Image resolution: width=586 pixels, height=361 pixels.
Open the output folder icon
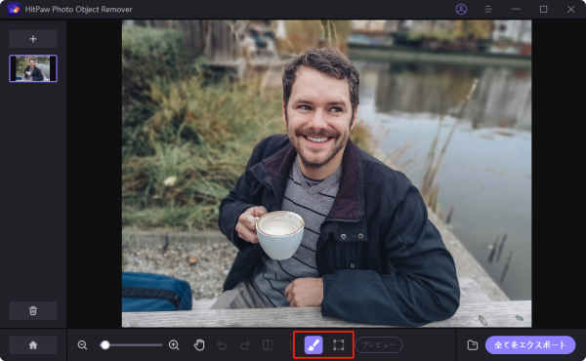(473, 345)
